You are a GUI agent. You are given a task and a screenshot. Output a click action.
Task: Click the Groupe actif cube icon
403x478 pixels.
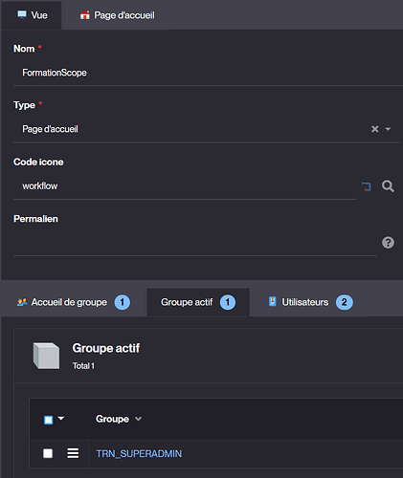(46, 356)
